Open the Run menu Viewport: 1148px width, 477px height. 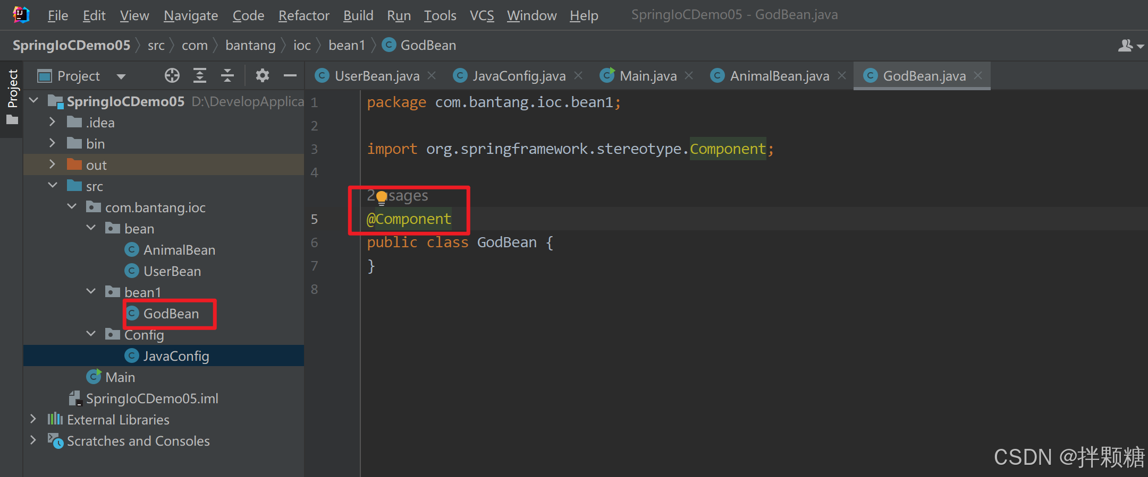(x=399, y=15)
